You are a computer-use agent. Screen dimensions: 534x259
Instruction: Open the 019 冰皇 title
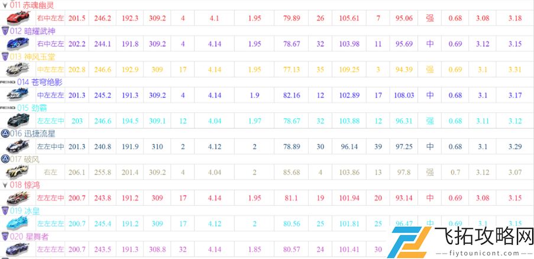click(24, 211)
